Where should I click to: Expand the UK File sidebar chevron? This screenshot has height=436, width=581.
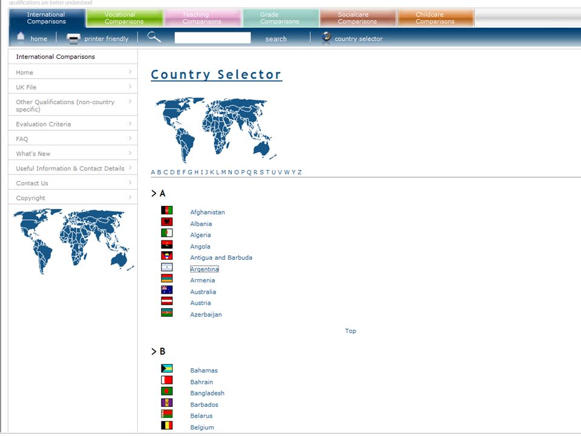pyautogui.click(x=130, y=87)
